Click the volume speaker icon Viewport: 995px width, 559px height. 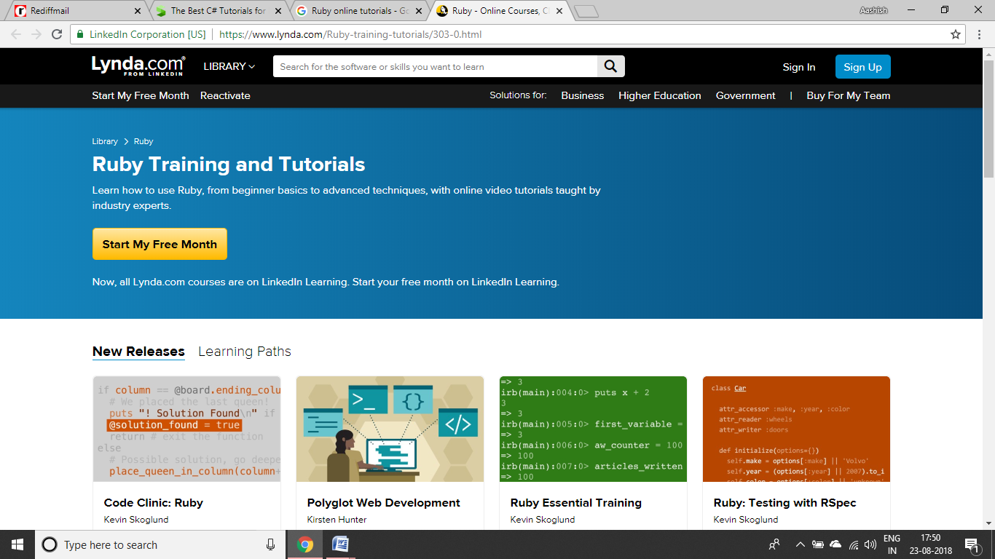(x=870, y=544)
